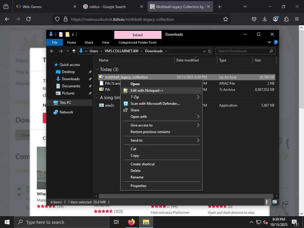The image size is (304, 228).
Task: Click Firefox back arrow button
Action: pyautogui.click(x=7, y=19)
